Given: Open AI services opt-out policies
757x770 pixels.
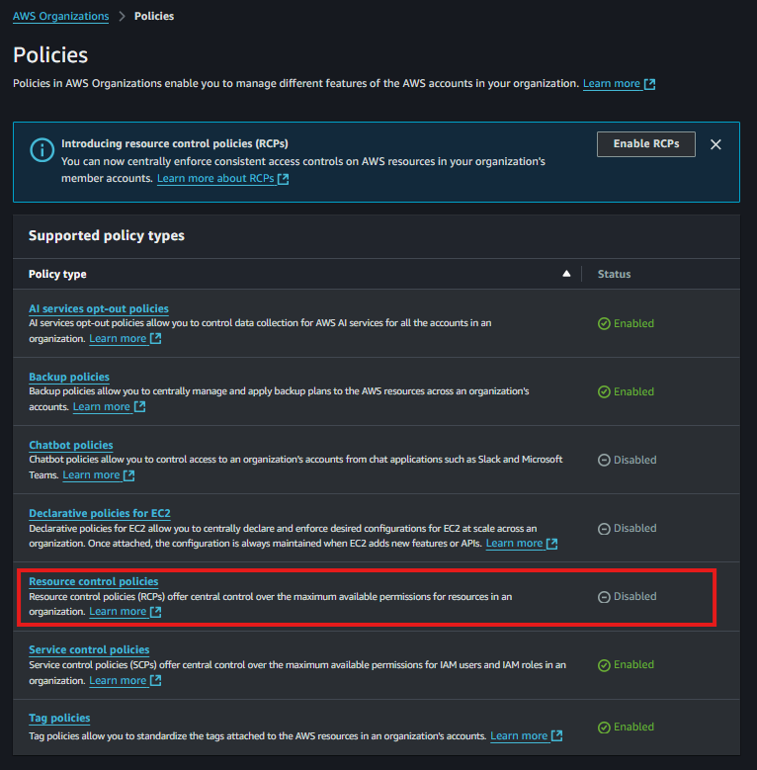Looking at the screenshot, I should tap(99, 308).
